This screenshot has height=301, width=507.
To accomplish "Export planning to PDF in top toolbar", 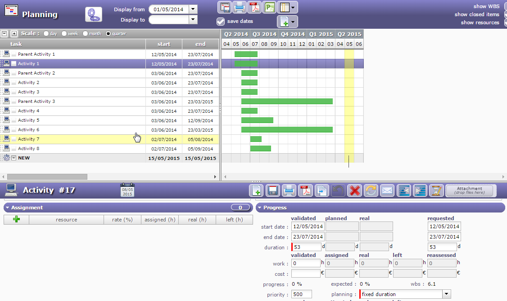I will click(254, 7).
